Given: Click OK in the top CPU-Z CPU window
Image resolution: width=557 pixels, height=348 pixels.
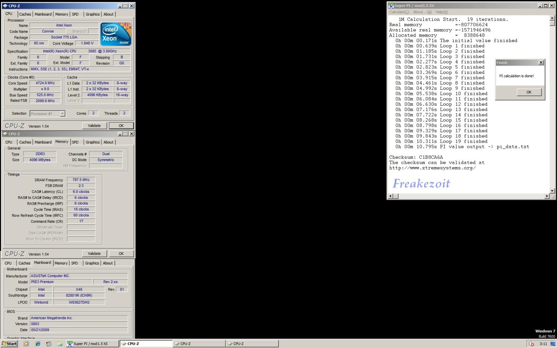Looking at the screenshot, I should point(121,126).
